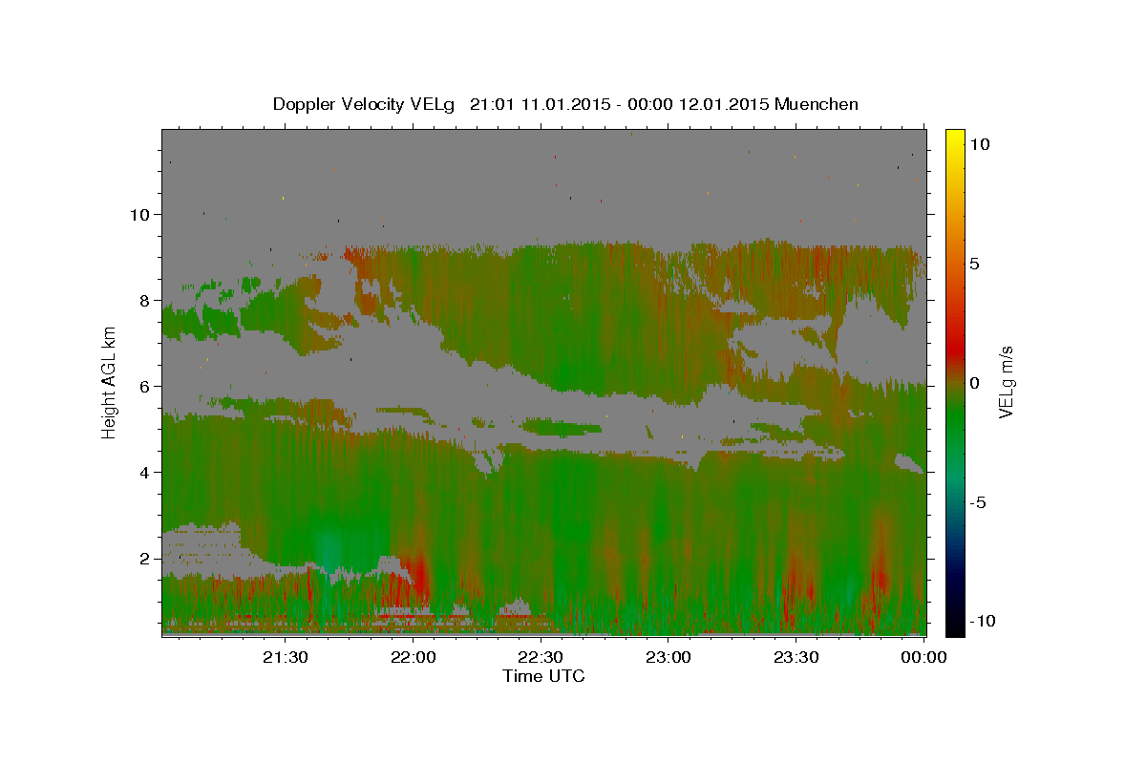Click the 22:30 time tick label

[x=541, y=657]
